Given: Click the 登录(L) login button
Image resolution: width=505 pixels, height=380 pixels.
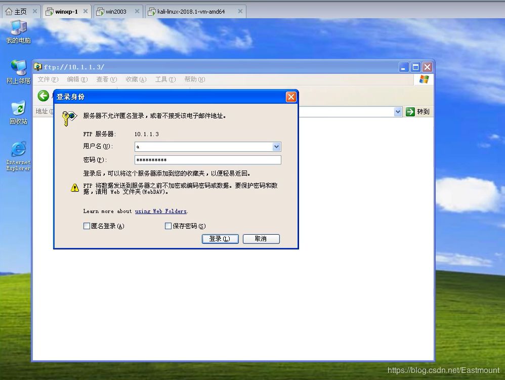Looking at the screenshot, I should (x=220, y=239).
